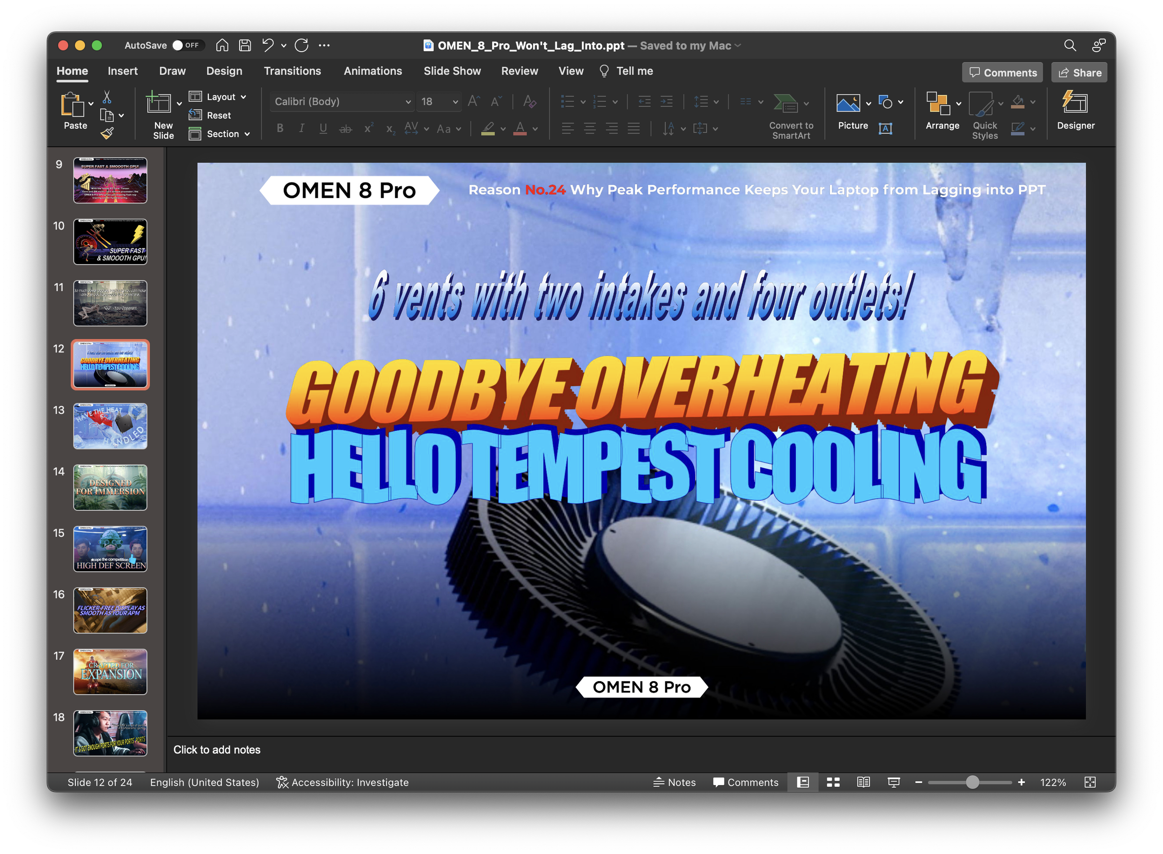Open the Arrange tool

pyautogui.click(x=942, y=111)
